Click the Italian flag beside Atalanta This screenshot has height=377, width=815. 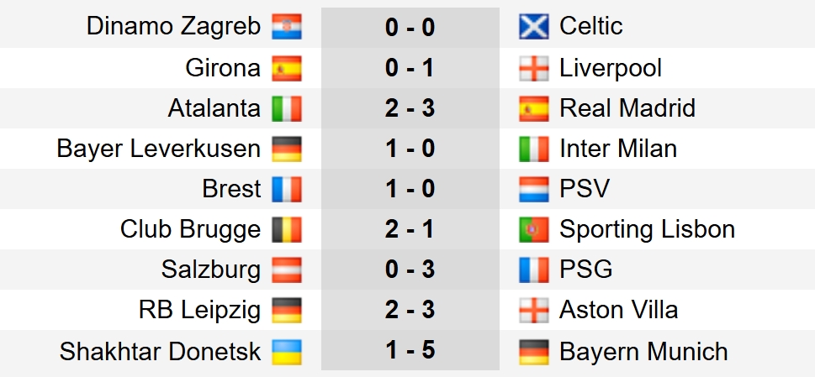pos(286,109)
